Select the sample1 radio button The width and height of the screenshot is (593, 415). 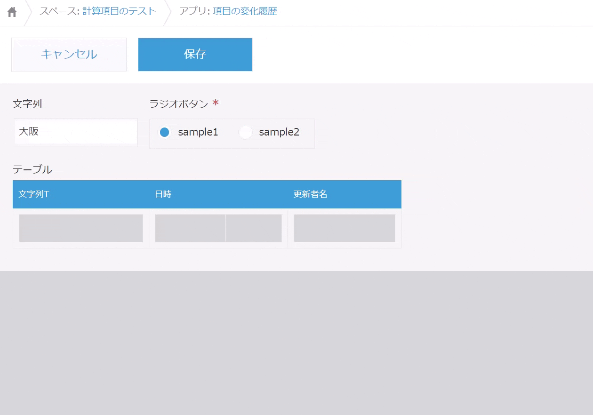pyautogui.click(x=164, y=132)
